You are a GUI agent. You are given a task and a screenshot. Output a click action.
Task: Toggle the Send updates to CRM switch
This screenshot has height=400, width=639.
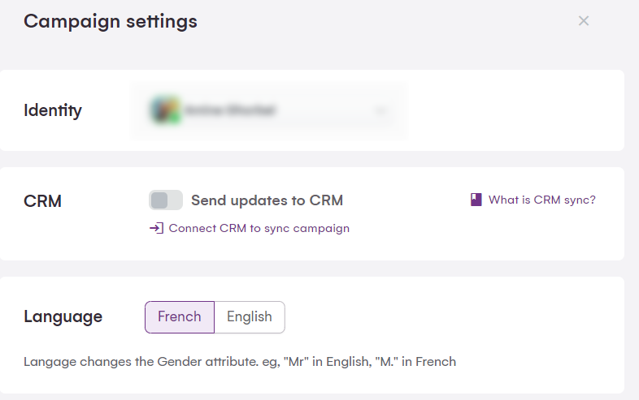[166, 200]
